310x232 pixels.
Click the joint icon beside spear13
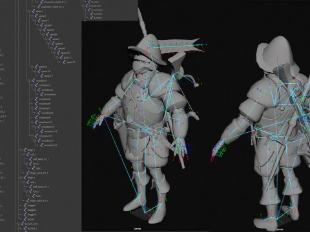[36, 67]
